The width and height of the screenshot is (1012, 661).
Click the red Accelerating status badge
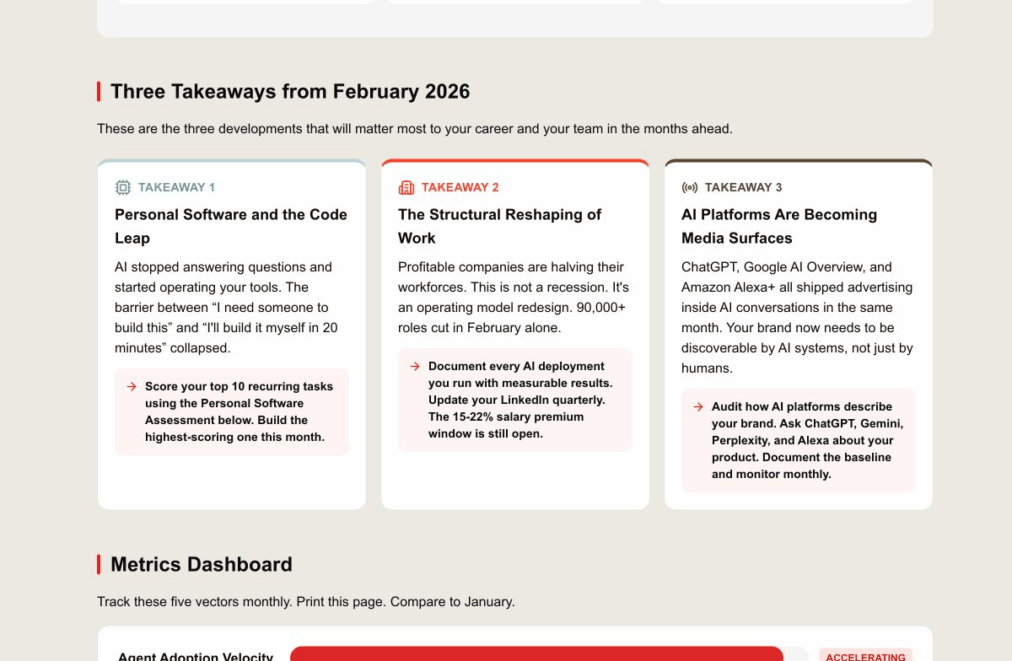click(865, 655)
